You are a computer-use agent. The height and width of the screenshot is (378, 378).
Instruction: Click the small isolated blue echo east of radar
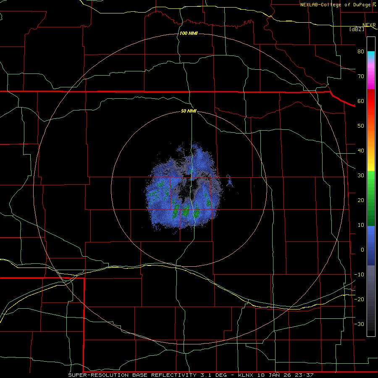coord(229,181)
